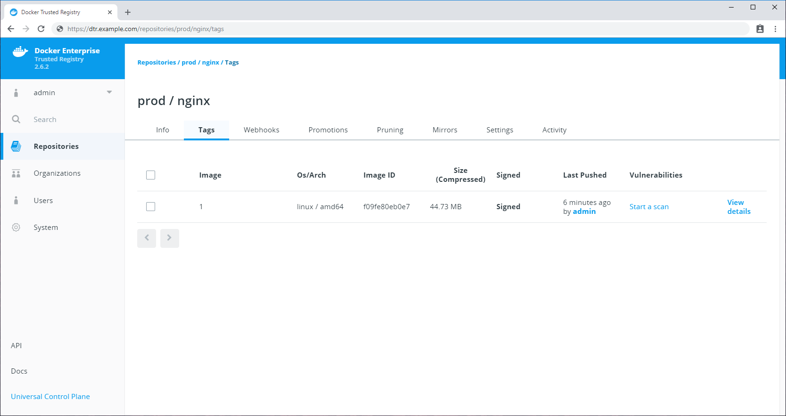
Task: Click the Organizations people icon
Action: tap(16, 174)
